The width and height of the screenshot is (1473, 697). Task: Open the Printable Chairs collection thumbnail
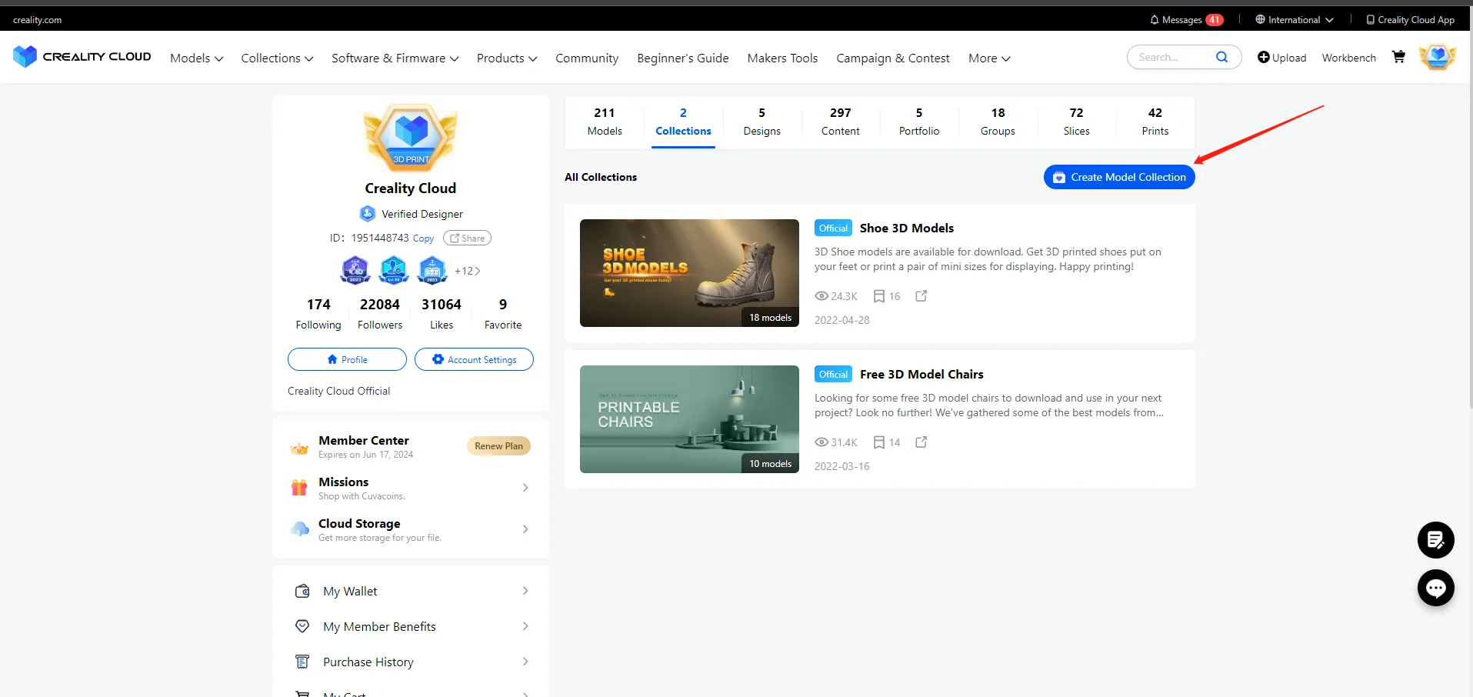click(689, 419)
